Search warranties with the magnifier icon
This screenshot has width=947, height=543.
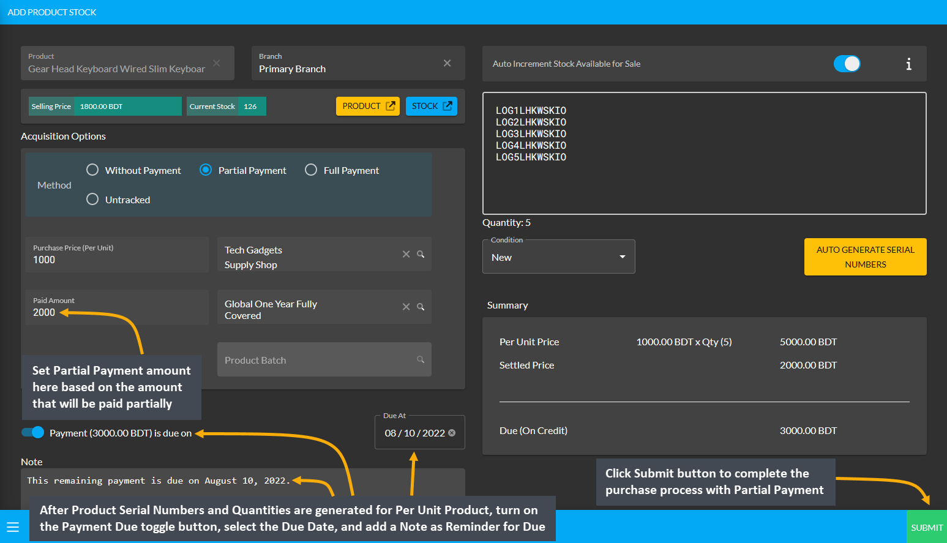[421, 307]
